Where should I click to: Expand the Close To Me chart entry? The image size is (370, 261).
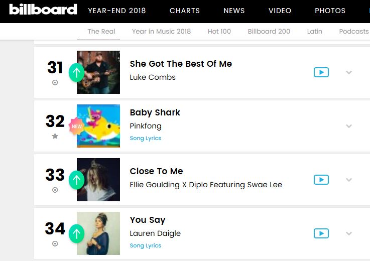click(349, 180)
